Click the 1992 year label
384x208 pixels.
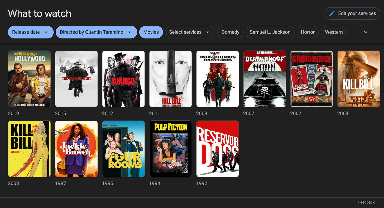(x=202, y=183)
